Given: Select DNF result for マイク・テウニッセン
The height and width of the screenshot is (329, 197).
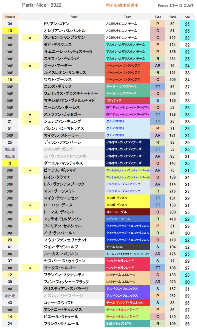Looking at the screenshot, I should 10,198.
